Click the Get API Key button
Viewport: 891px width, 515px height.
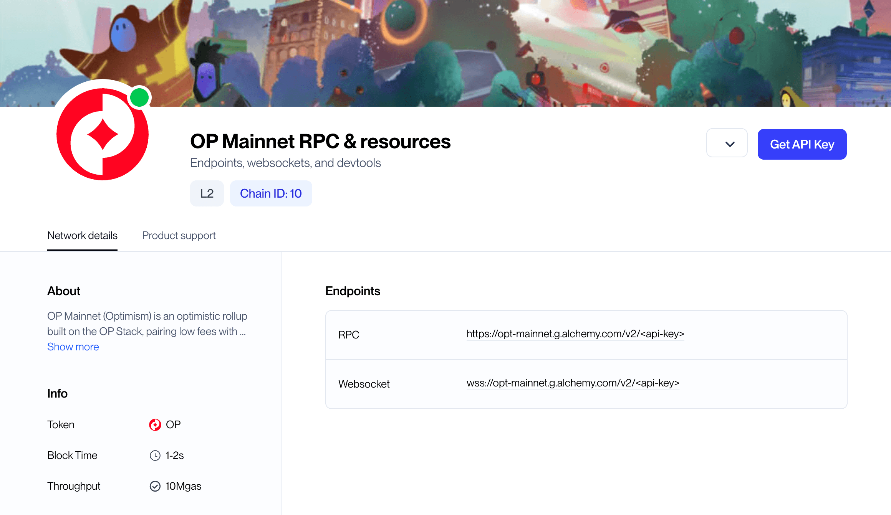pos(802,144)
